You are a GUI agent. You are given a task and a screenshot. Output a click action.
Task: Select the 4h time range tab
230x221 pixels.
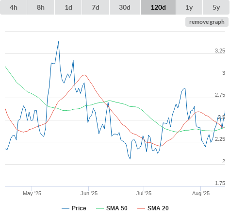(14, 7)
